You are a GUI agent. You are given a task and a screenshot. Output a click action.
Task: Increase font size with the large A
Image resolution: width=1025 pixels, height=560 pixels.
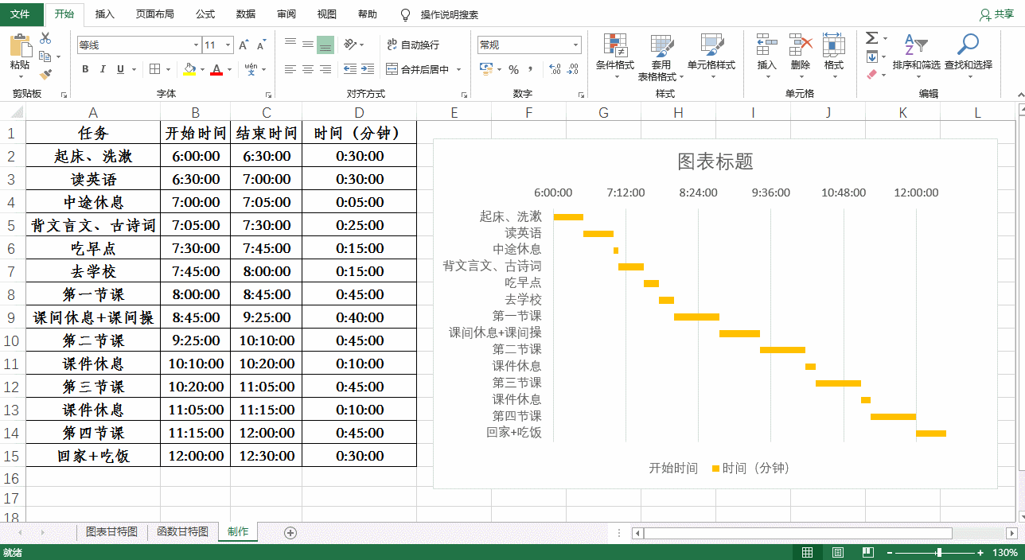pyautogui.click(x=244, y=45)
